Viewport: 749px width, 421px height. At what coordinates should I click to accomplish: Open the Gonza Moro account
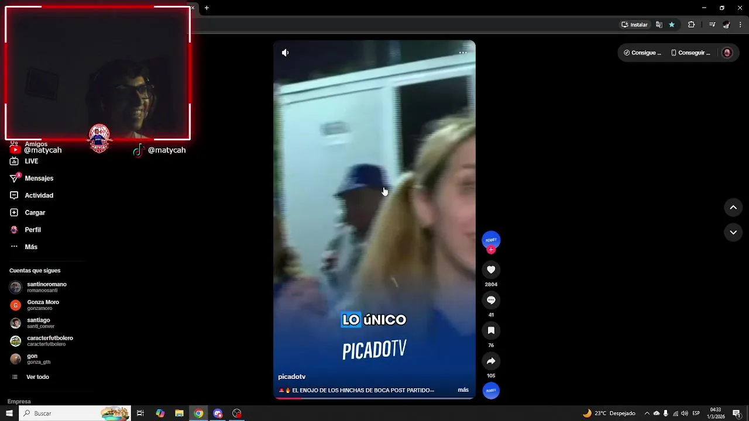tap(43, 305)
